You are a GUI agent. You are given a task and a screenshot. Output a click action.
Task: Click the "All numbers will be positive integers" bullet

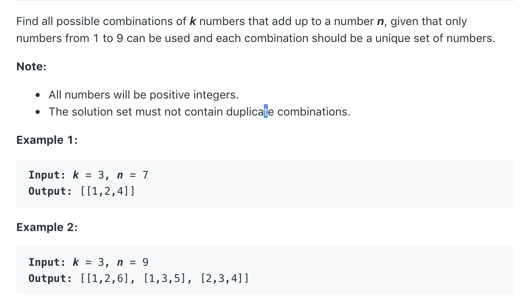(144, 95)
